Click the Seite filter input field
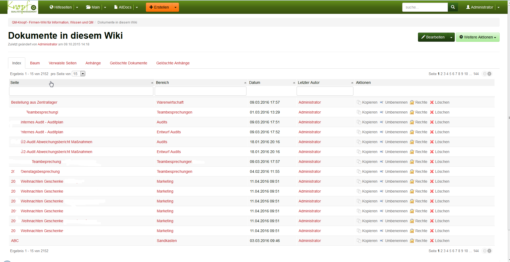This screenshot has width=510, height=262. coord(81,91)
